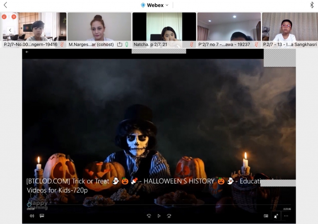Click the middle of the video progress bar
318x224 pixels.
coord(159,205)
